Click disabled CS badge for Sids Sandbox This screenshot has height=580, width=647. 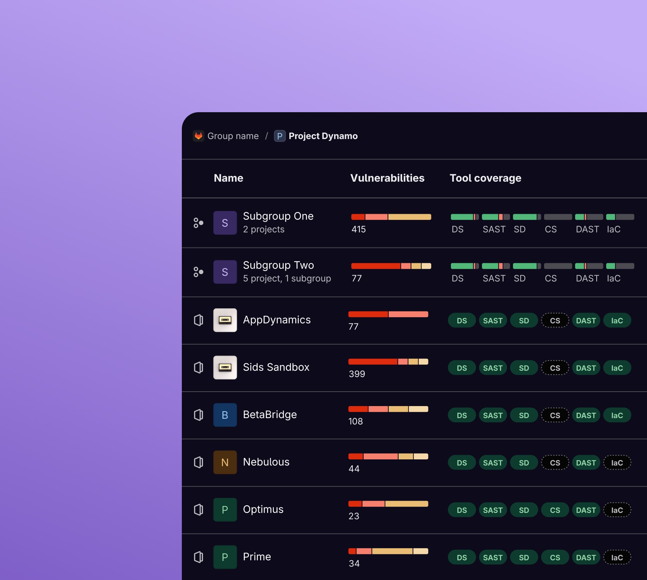tap(555, 368)
